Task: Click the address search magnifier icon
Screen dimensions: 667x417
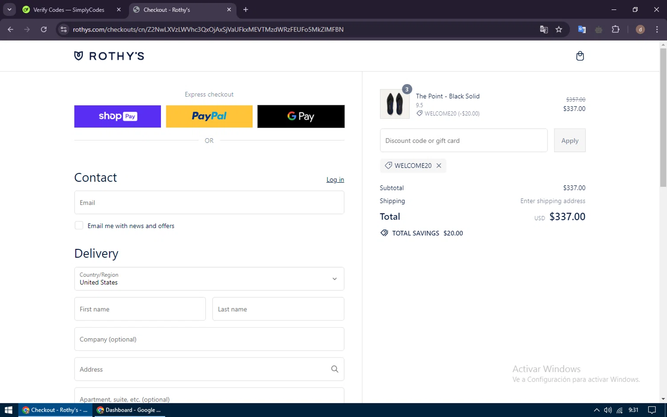Action: pos(335,369)
